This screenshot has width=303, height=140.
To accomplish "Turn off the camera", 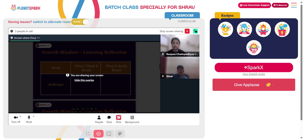I will 16,119.
